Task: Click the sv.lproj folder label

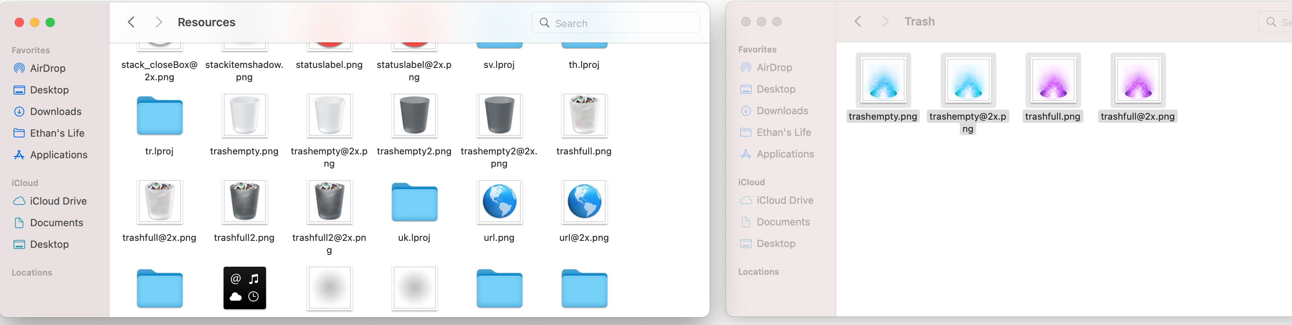Action: (x=499, y=65)
